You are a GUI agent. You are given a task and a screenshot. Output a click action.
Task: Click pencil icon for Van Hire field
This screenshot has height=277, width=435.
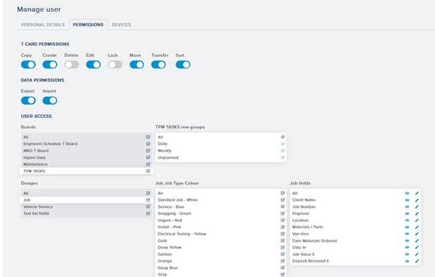pos(417,234)
